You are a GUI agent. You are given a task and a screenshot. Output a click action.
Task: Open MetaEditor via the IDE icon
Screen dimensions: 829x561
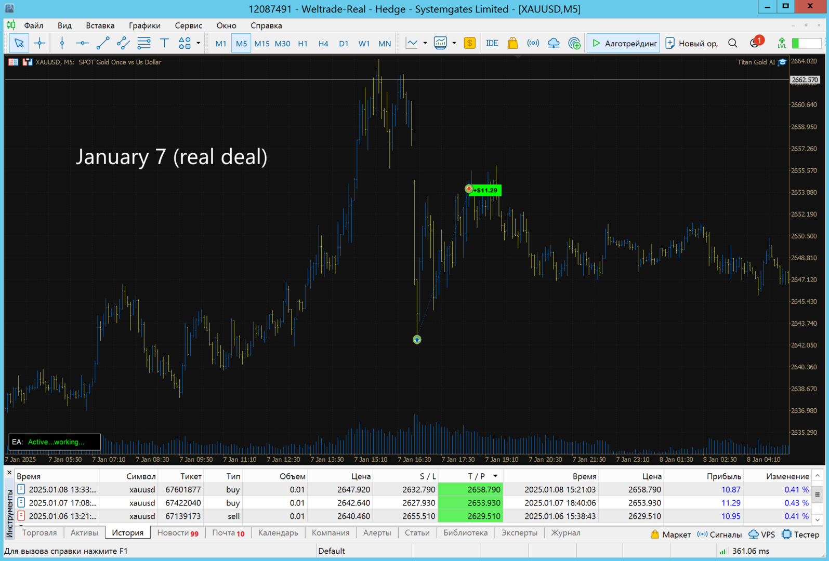(x=492, y=43)
